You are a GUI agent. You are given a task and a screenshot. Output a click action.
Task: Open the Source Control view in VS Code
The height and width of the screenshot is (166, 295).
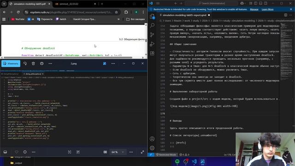tap(152, 35)
